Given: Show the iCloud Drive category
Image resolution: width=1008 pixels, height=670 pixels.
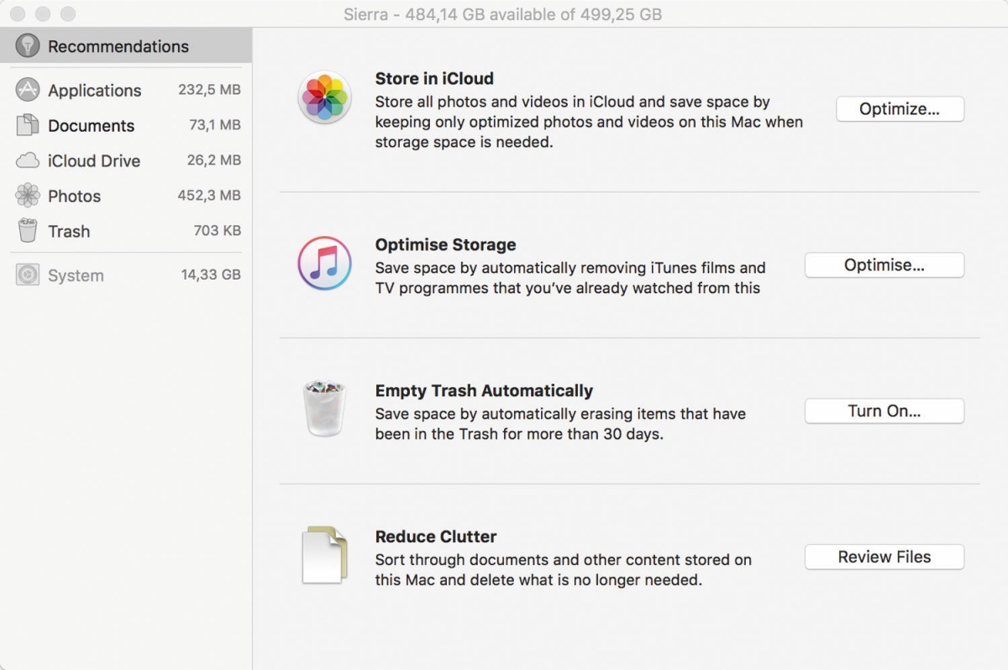Looking at the screenshot, I should [126, 160].
